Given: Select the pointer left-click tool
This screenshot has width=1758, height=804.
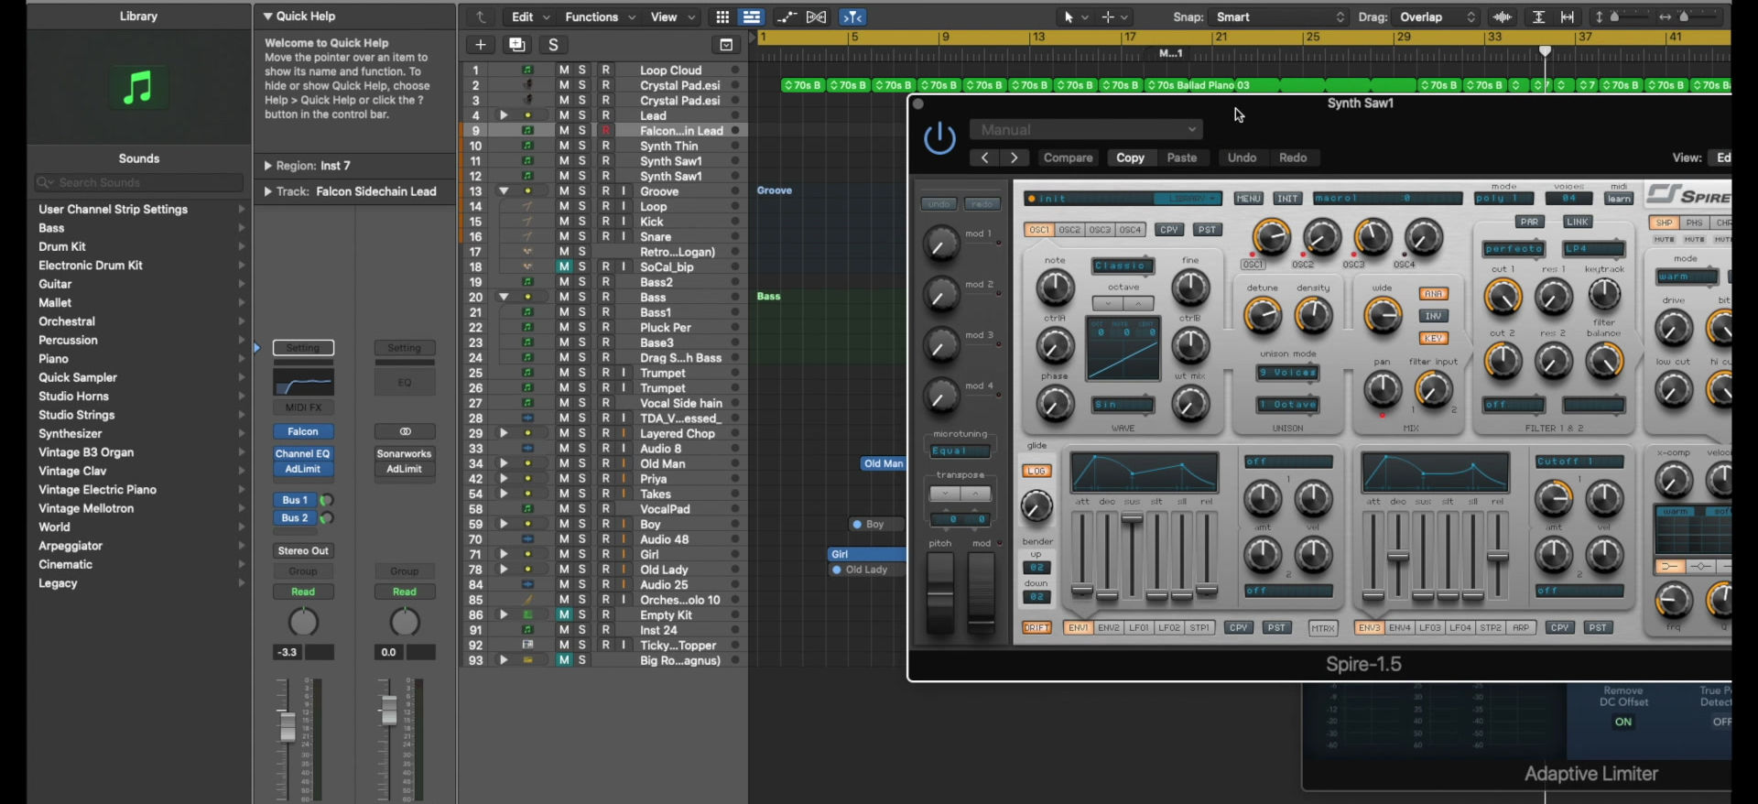Looking at the screenshot, I should coord(1075,16).
